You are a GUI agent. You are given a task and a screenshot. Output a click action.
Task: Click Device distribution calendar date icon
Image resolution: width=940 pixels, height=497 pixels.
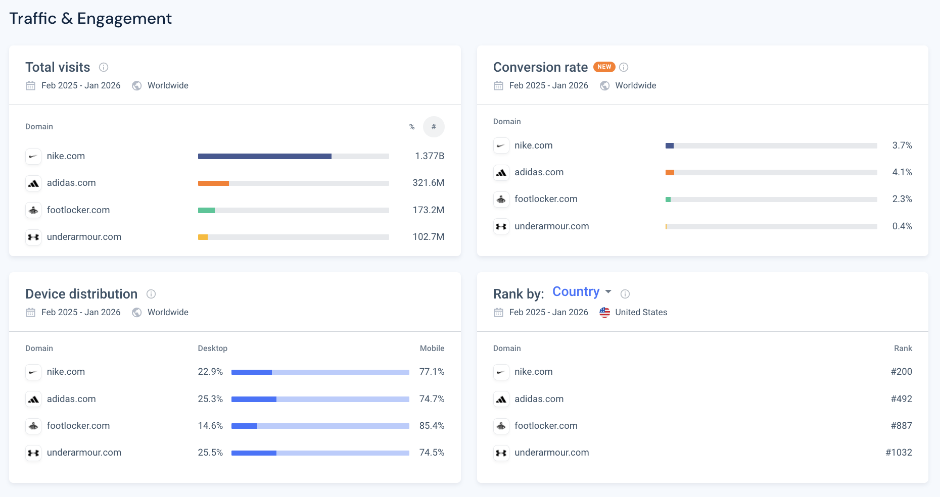[31, 313]
